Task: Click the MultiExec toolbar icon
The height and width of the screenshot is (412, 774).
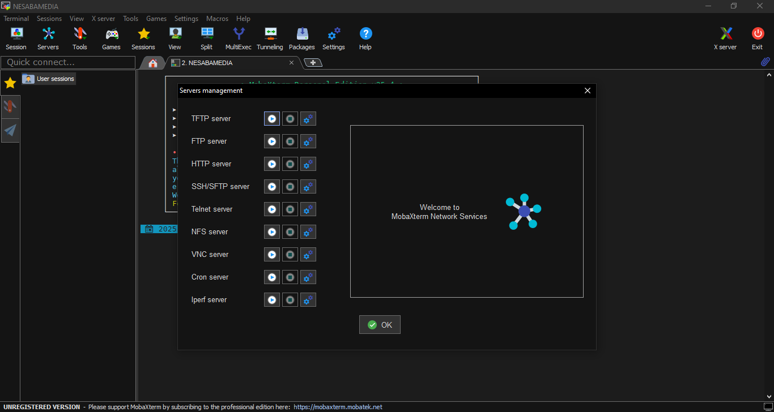Action: click(x=238, y=38)
